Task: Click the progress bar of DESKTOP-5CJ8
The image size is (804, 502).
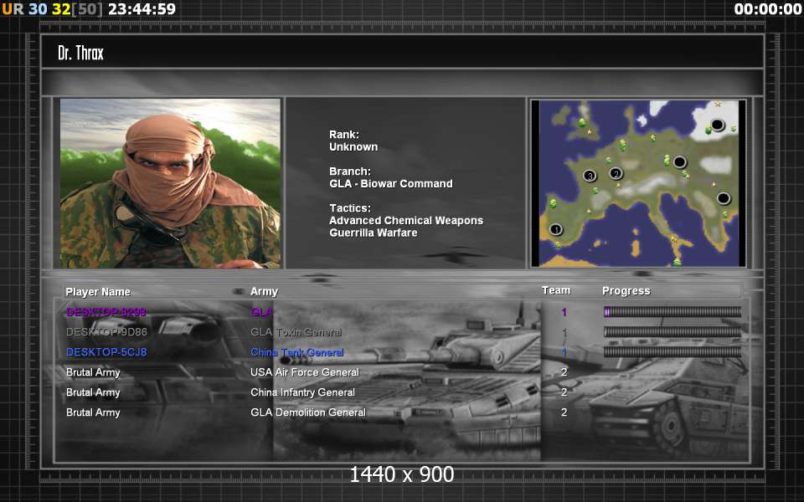Action: click(x=673, y=351)
